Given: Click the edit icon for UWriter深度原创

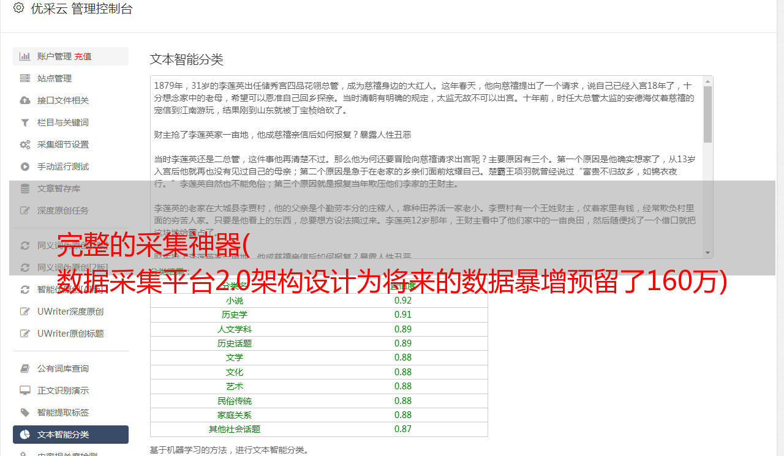Looking at the screenshot, I should (25, 312).
